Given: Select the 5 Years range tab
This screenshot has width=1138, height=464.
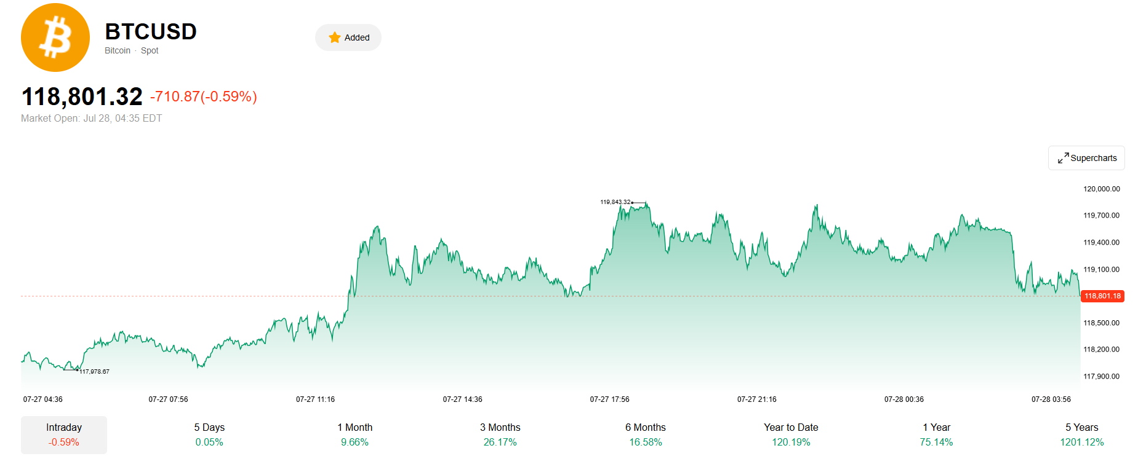Looking at the screenshot, I should click(1082, 435).
